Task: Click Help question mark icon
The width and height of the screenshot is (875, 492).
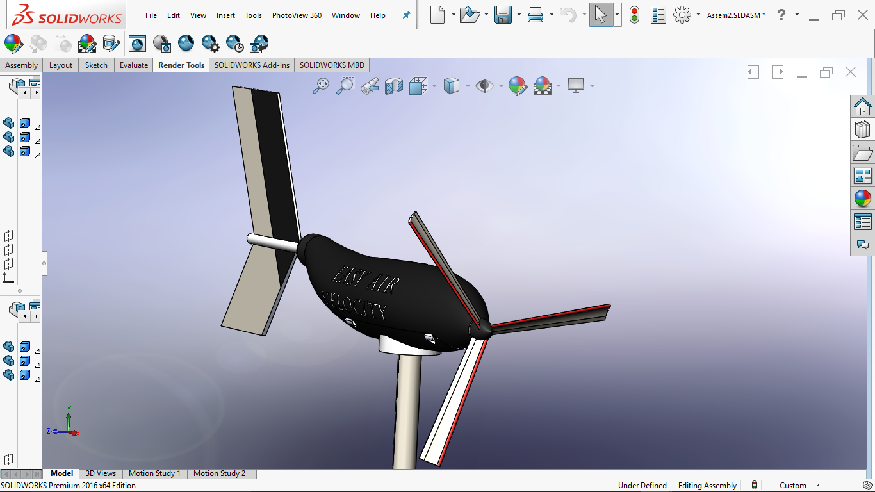Action: click(781, 15)
